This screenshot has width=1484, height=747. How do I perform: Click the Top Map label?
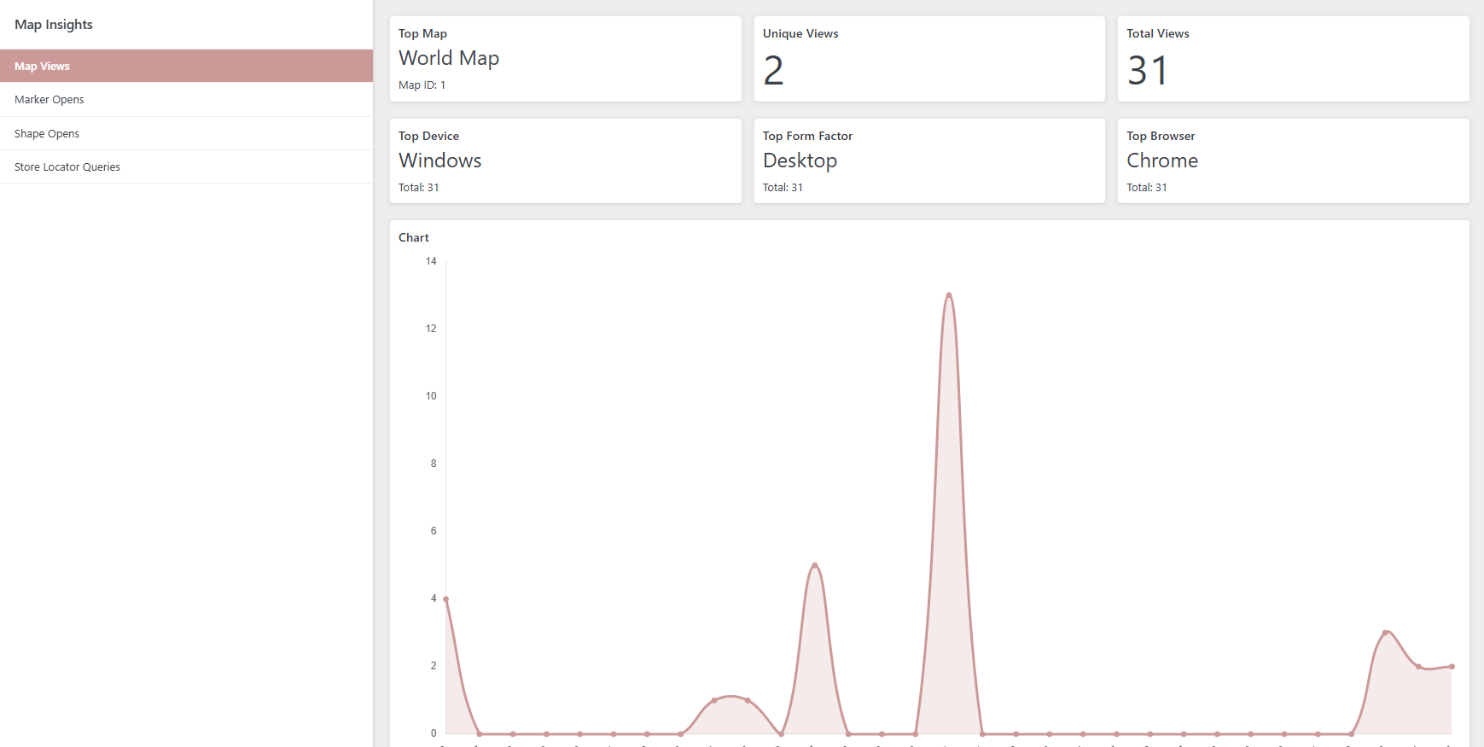(x=422, y=34)
